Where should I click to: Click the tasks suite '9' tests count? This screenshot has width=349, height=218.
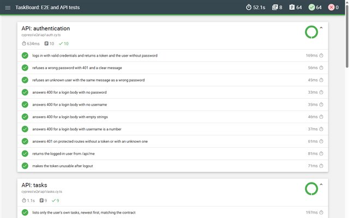click(x=43, y=201)
